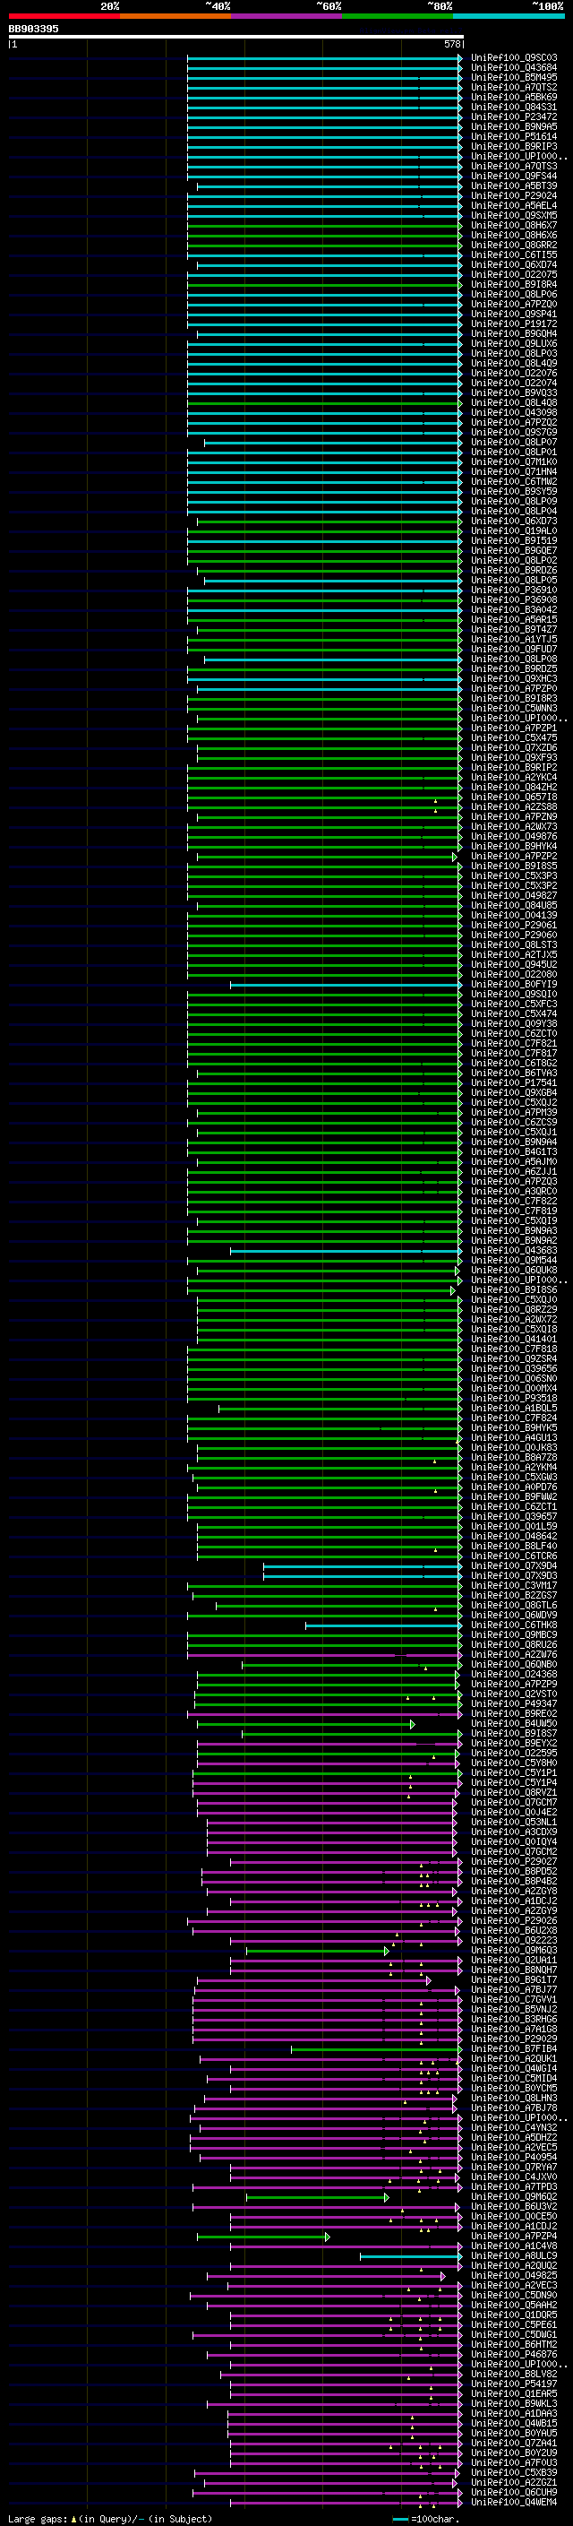Open hit UniRef100_A5BK69

coord(514,97)
